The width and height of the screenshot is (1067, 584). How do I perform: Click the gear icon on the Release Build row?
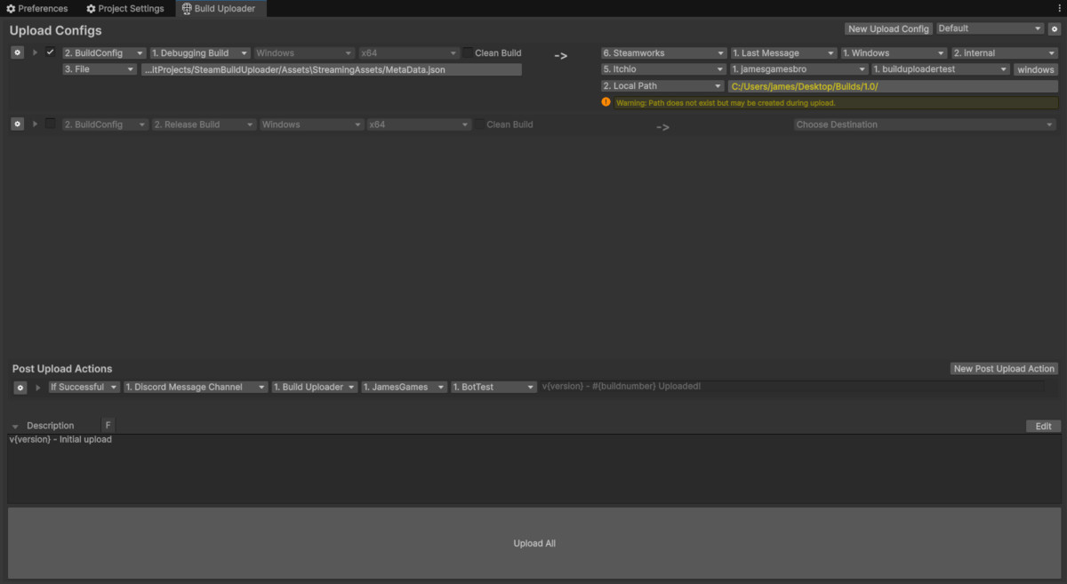17,124
